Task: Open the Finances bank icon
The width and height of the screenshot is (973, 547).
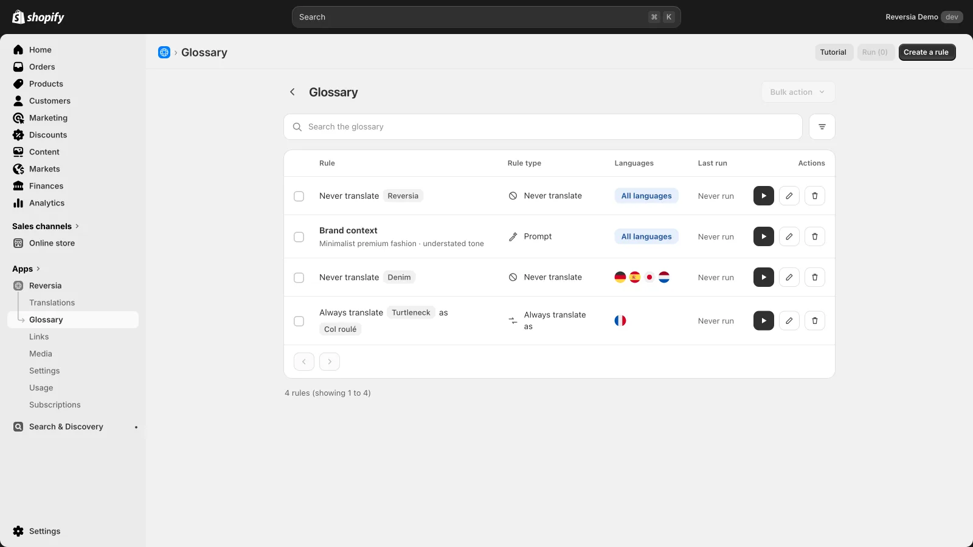Action: coord(18,186)
